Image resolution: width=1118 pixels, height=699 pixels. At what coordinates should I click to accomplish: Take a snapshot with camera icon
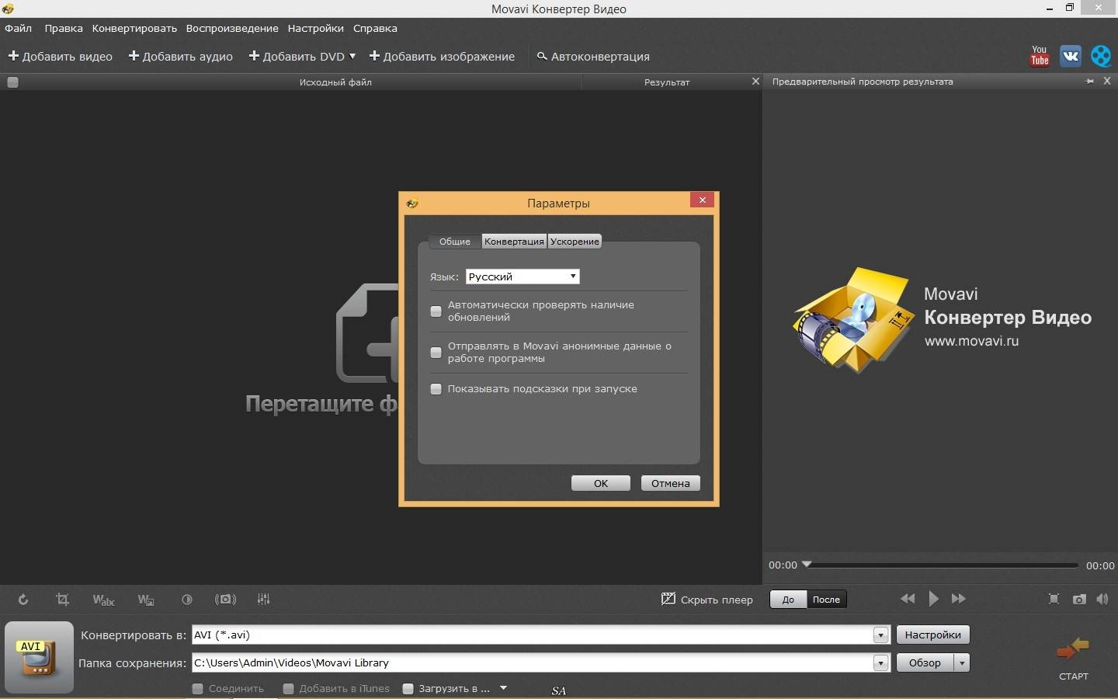click(x=1079, y=599)
